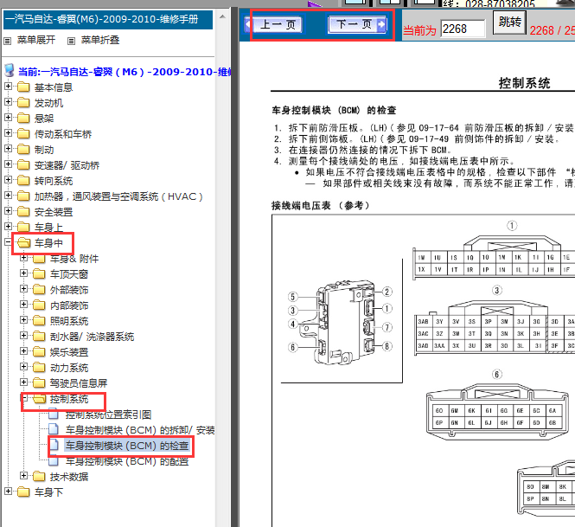The height and width of the screenshot is (527, 575).
Task: Click the 悬架 folder icon
Action: [x=23, y=119]
